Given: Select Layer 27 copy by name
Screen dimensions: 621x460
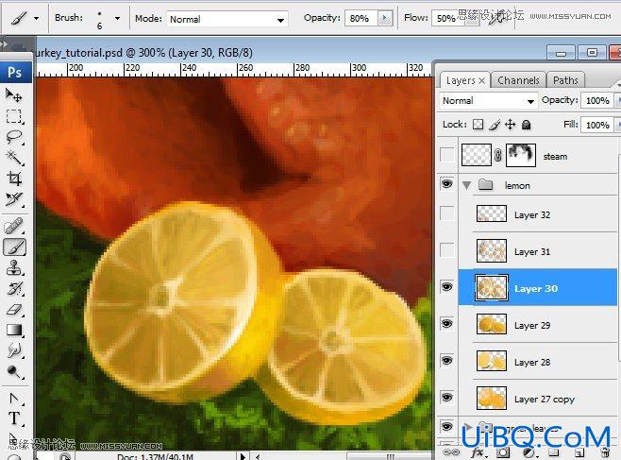Looking at the screenshot, I should tap(545, 399).
